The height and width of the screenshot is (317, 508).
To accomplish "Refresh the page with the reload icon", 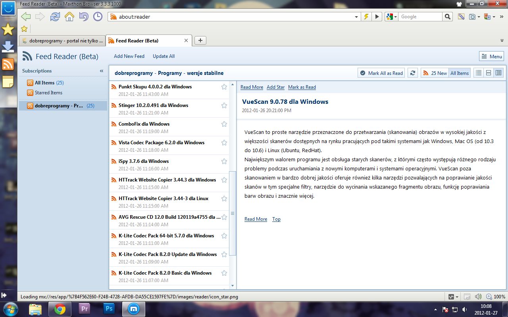I will pyautogui.click(x=55, y=17).
